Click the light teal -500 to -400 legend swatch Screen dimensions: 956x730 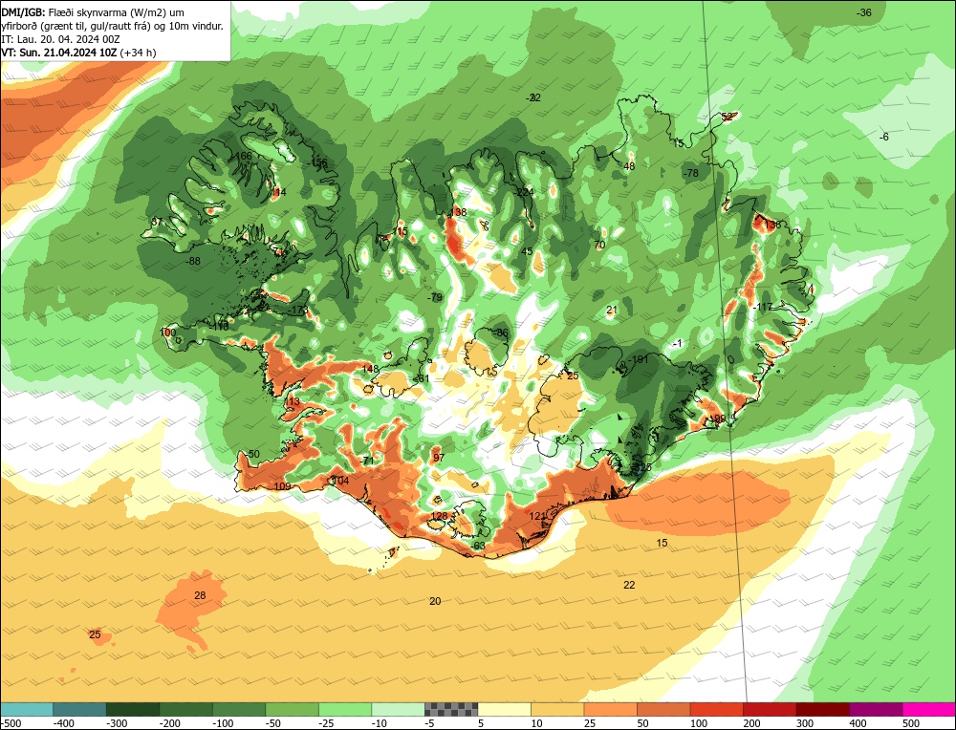click(26, 709)
